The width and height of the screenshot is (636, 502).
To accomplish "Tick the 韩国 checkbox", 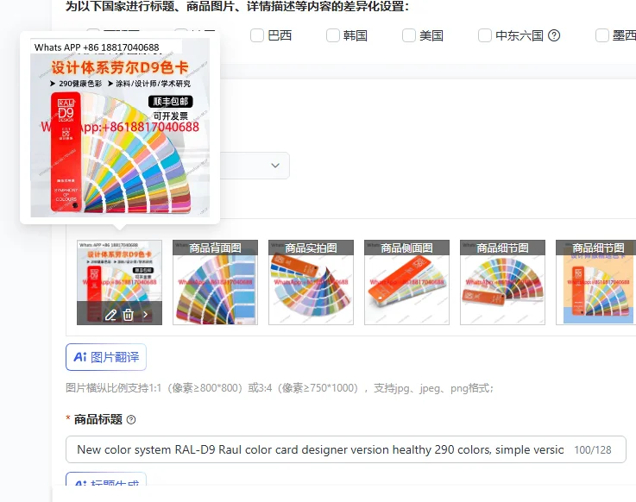I will [x=333, y=35].
